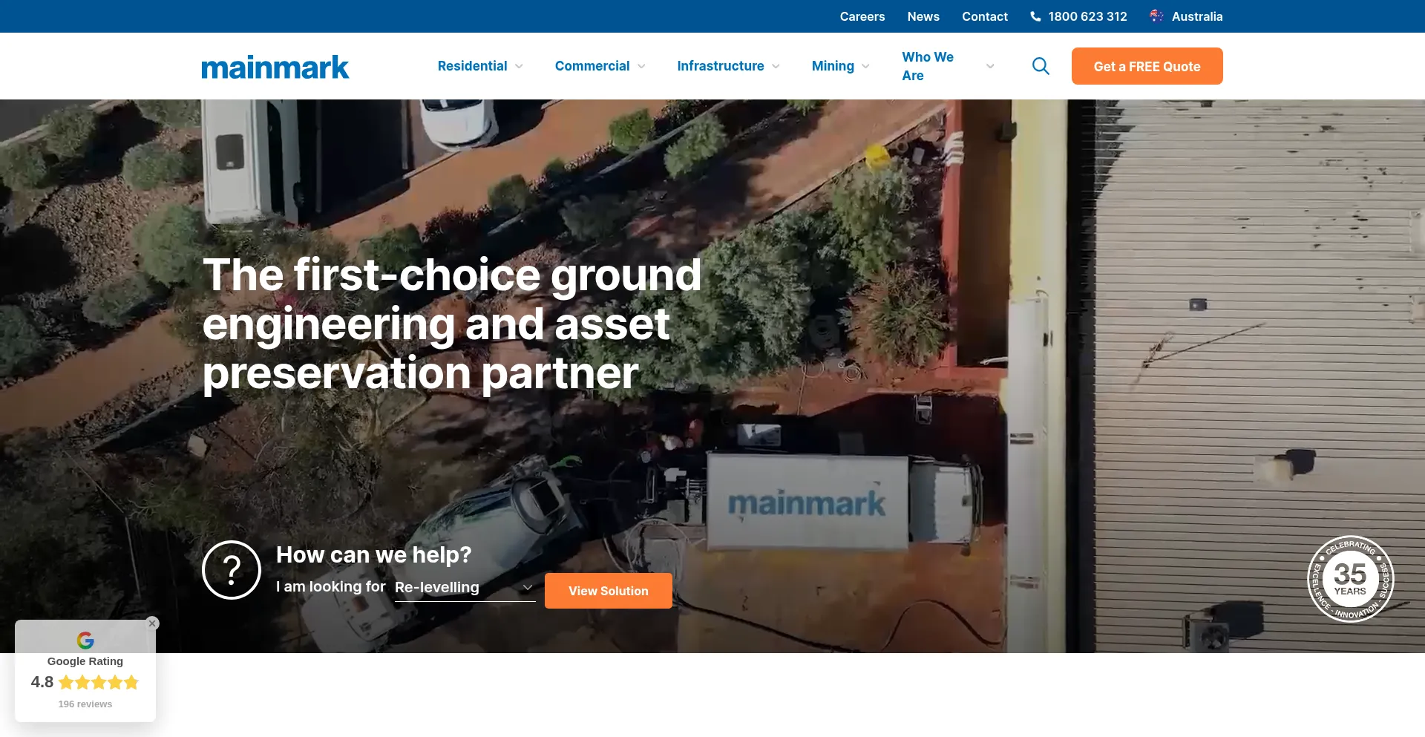Click the hero headline text
The height and width of the screenshot is (737, 1425).
451,324
